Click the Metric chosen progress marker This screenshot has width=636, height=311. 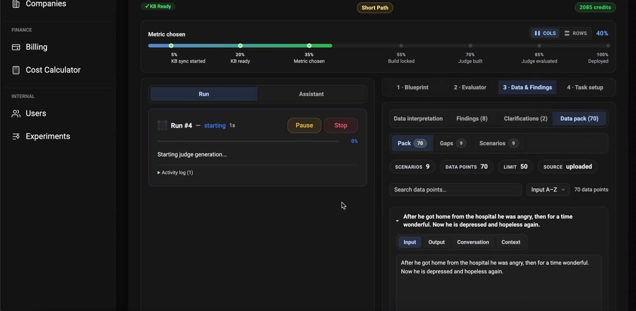309,46
